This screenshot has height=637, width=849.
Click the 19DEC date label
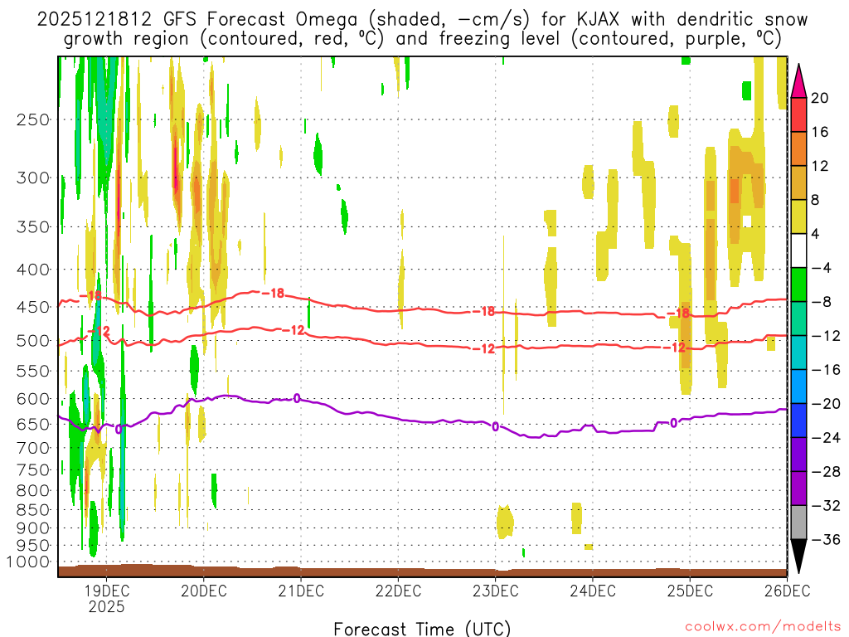click(x=106, y=591)
